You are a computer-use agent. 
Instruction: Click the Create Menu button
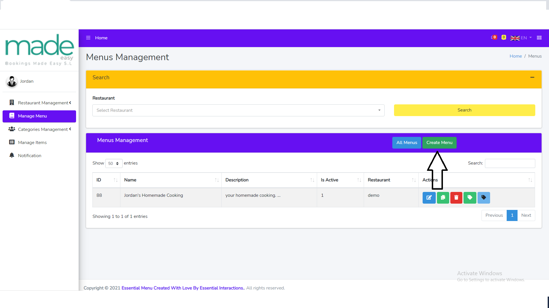(439, 143)
